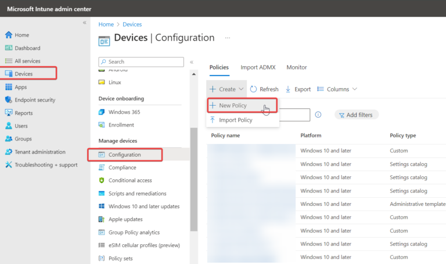Screen dimensions: 446x264
Task: Click the Home breadcrumb link
Action: [106, 24]
